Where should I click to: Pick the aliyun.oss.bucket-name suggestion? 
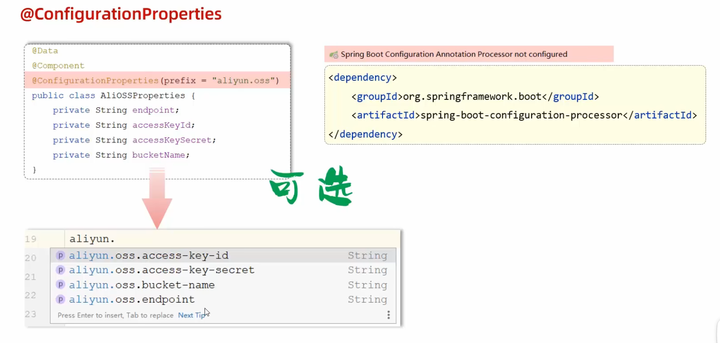click(223, 284)
